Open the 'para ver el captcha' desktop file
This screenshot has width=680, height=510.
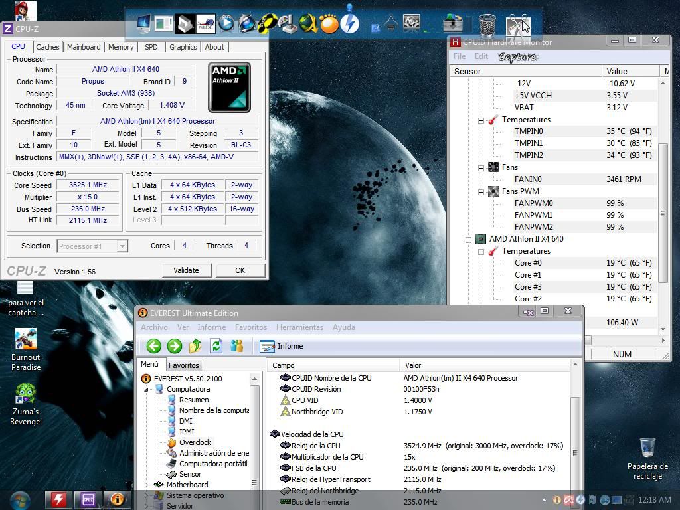[26, 299]
